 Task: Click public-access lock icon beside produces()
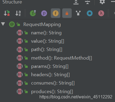point(26,92)
